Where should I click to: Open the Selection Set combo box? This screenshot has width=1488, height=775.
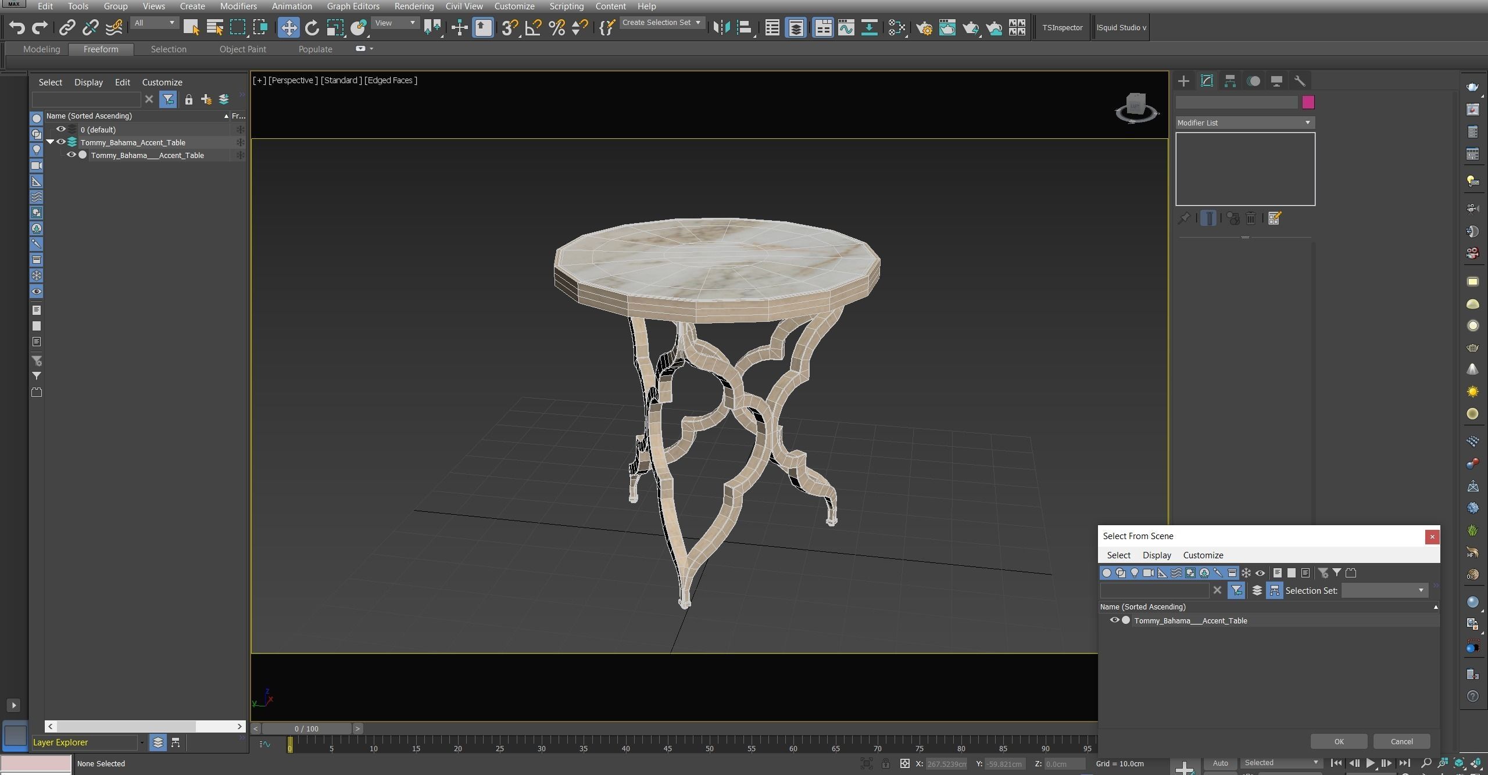pyautogui.click(x=1384, y=590)
